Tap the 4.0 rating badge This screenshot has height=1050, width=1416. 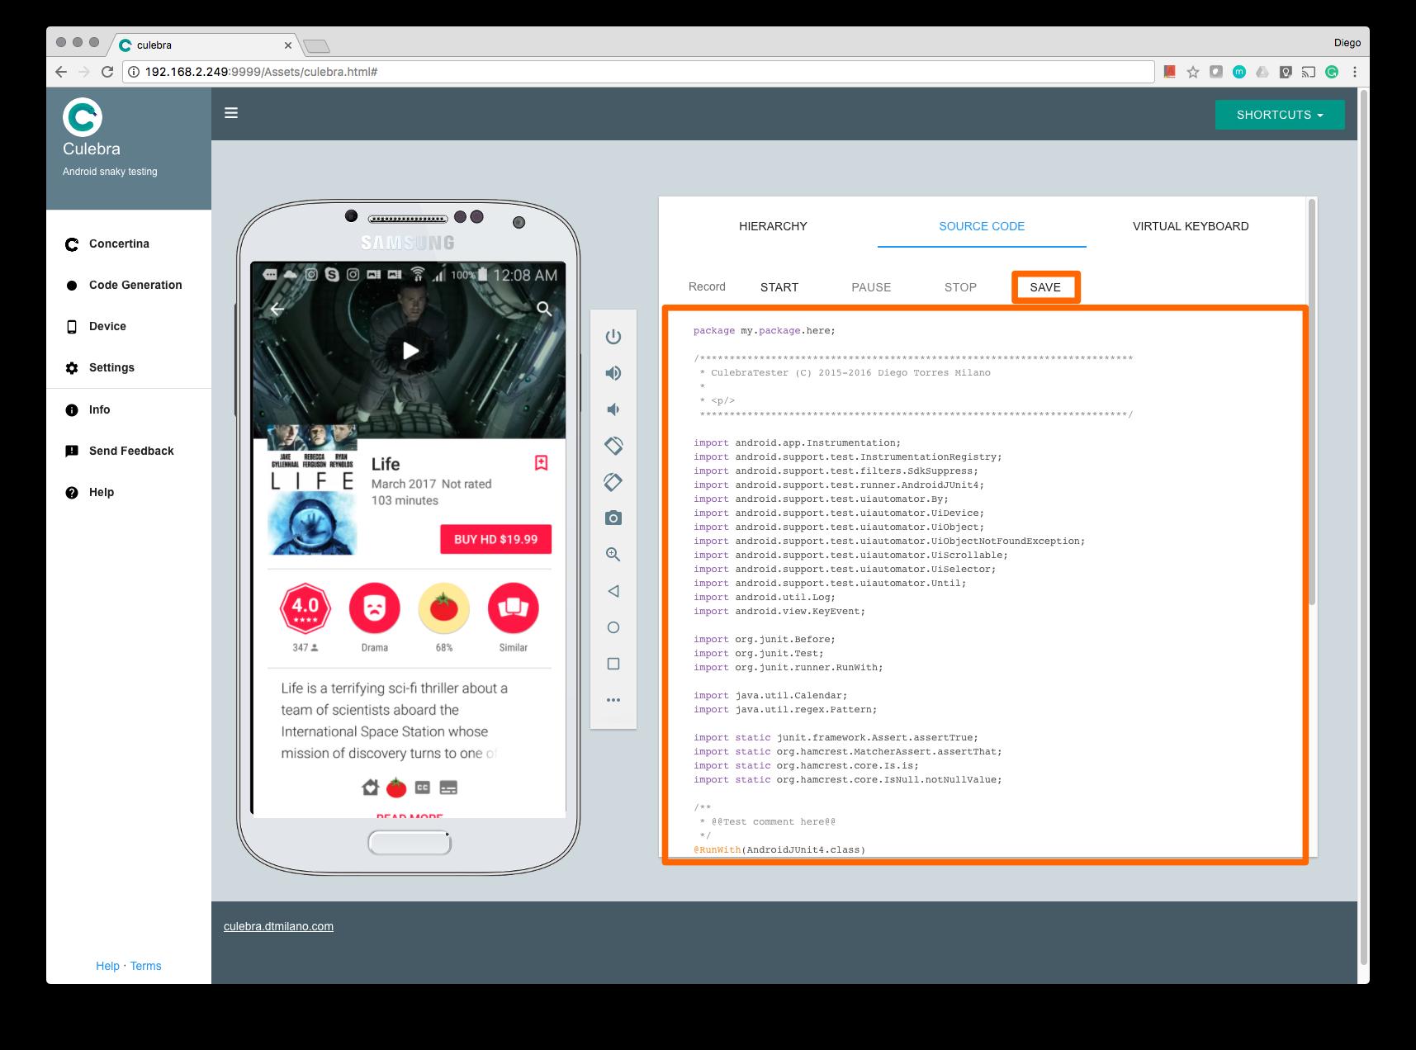pos(305,608)
